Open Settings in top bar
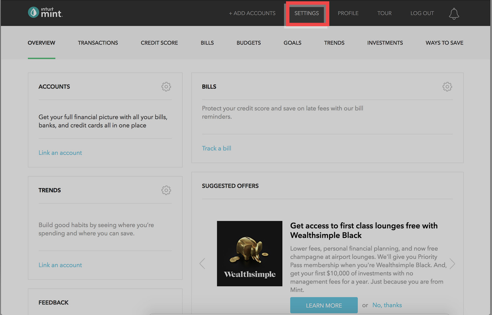Screen dimensions: 492x315 pos(307,13)
